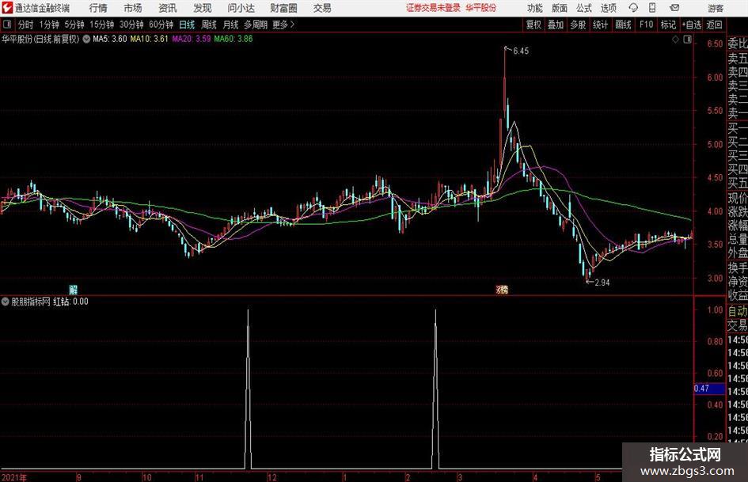Click the 华平股份 stock name in title bar

tap(481, 8)
